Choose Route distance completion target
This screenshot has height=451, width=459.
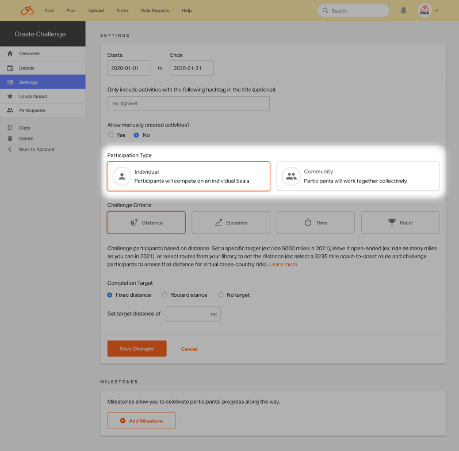[165, 295]
